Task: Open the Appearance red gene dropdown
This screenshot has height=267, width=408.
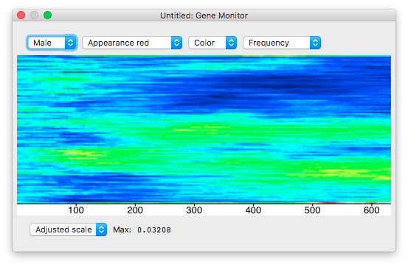Action: click(132, 43)
